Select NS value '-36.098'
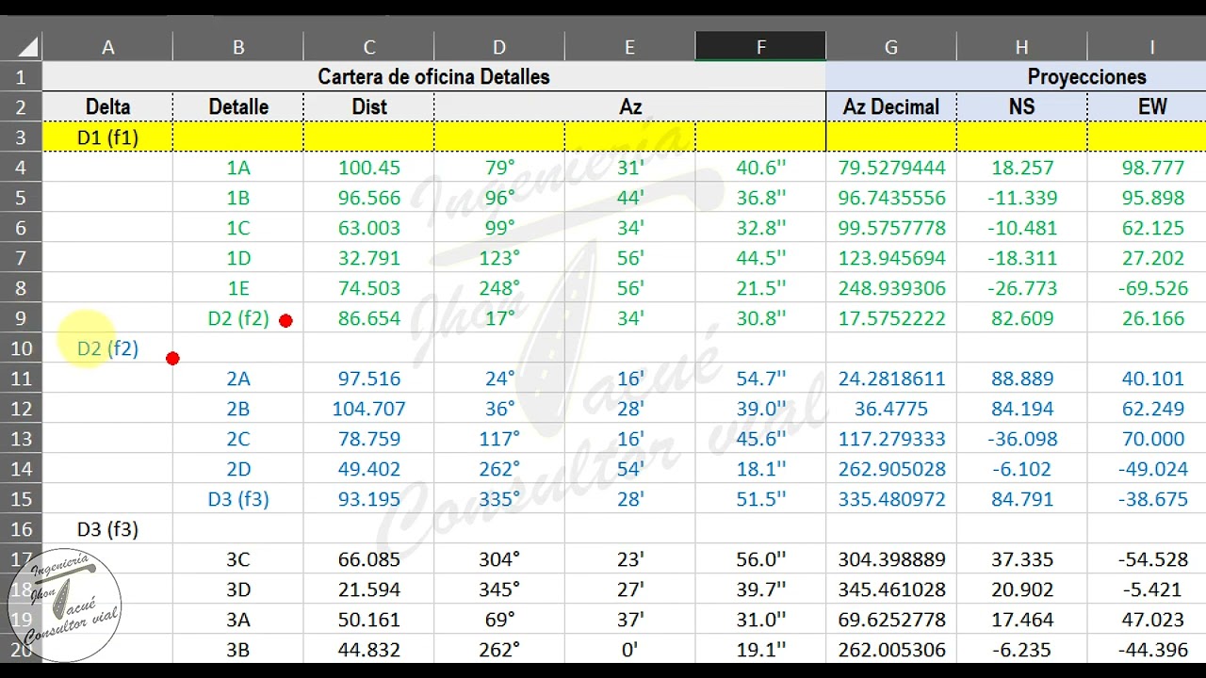1206x678 pixels. (x=1021, y=438)
